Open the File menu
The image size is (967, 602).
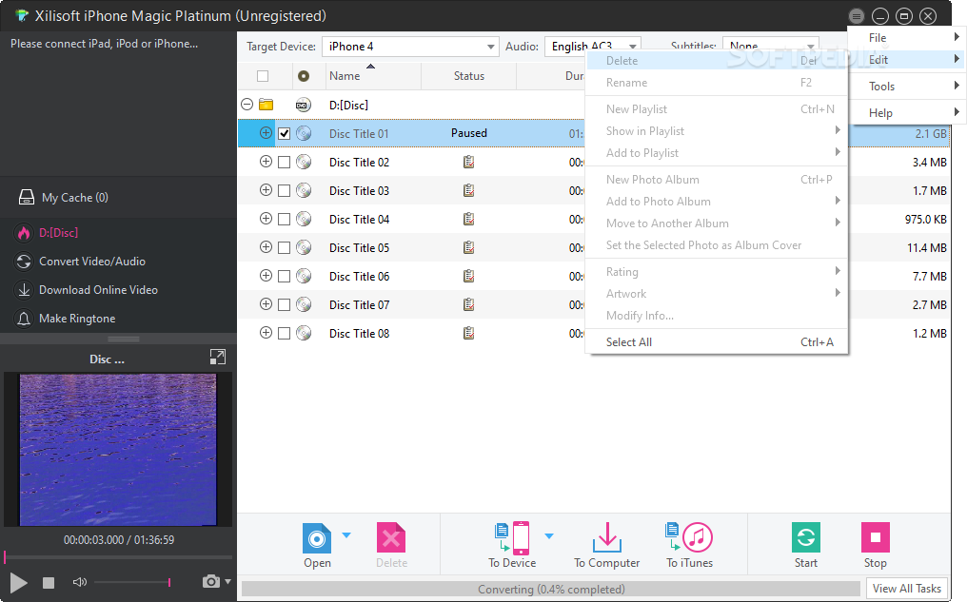pos(906,38)
